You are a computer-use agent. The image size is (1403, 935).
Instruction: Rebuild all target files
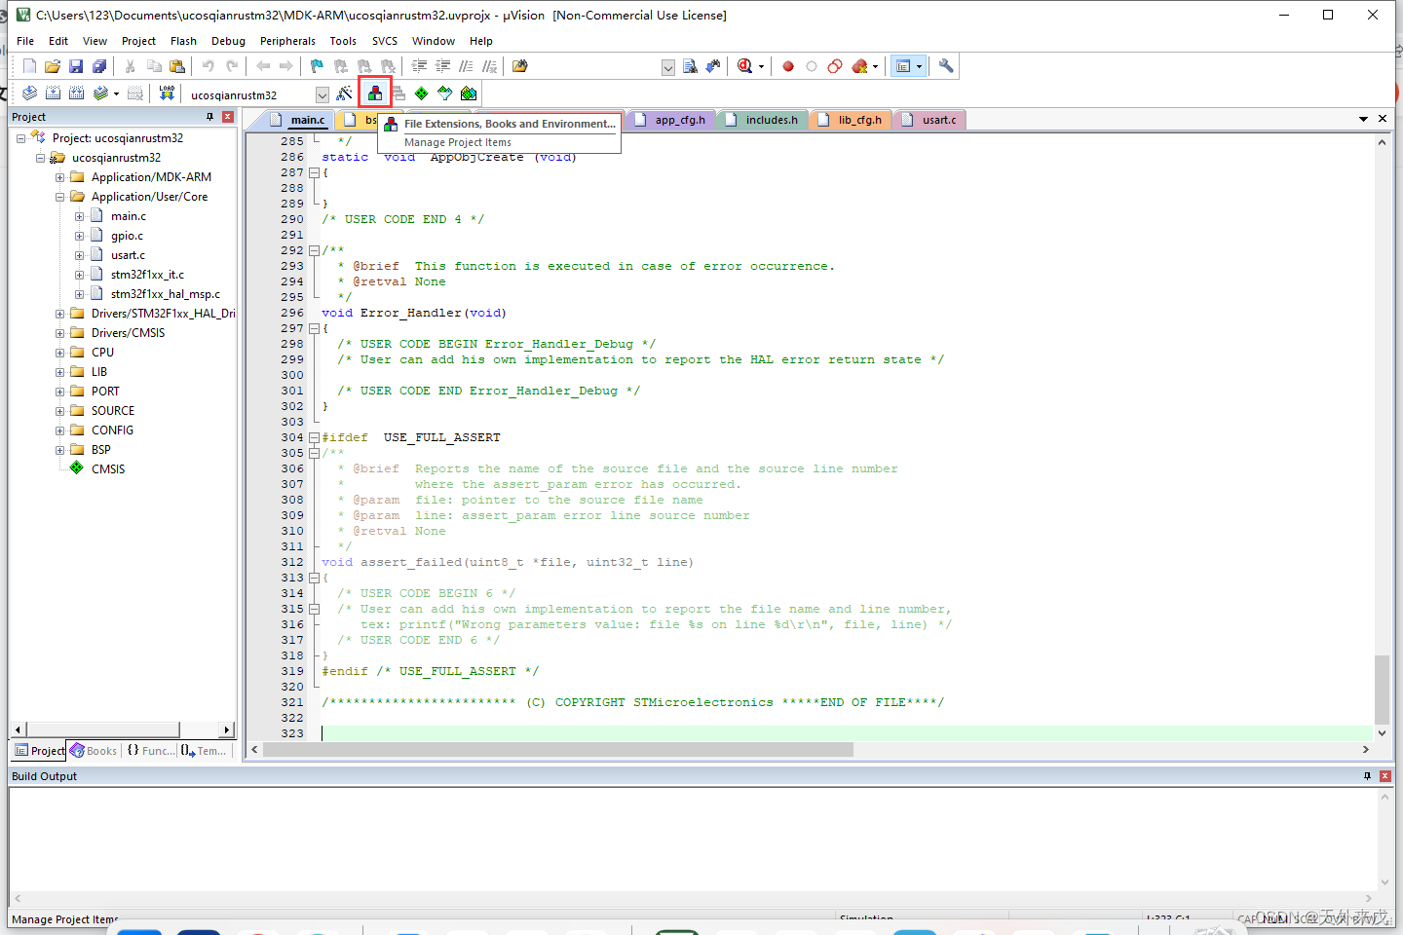76,93
